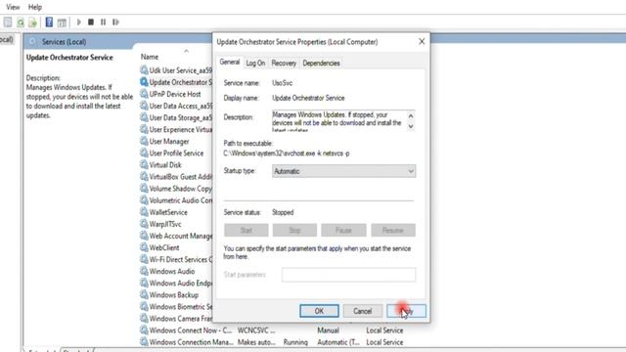Select the Windows Connect Now service name
This screenshot has height=352, width=626.
[x=191, y=330]
